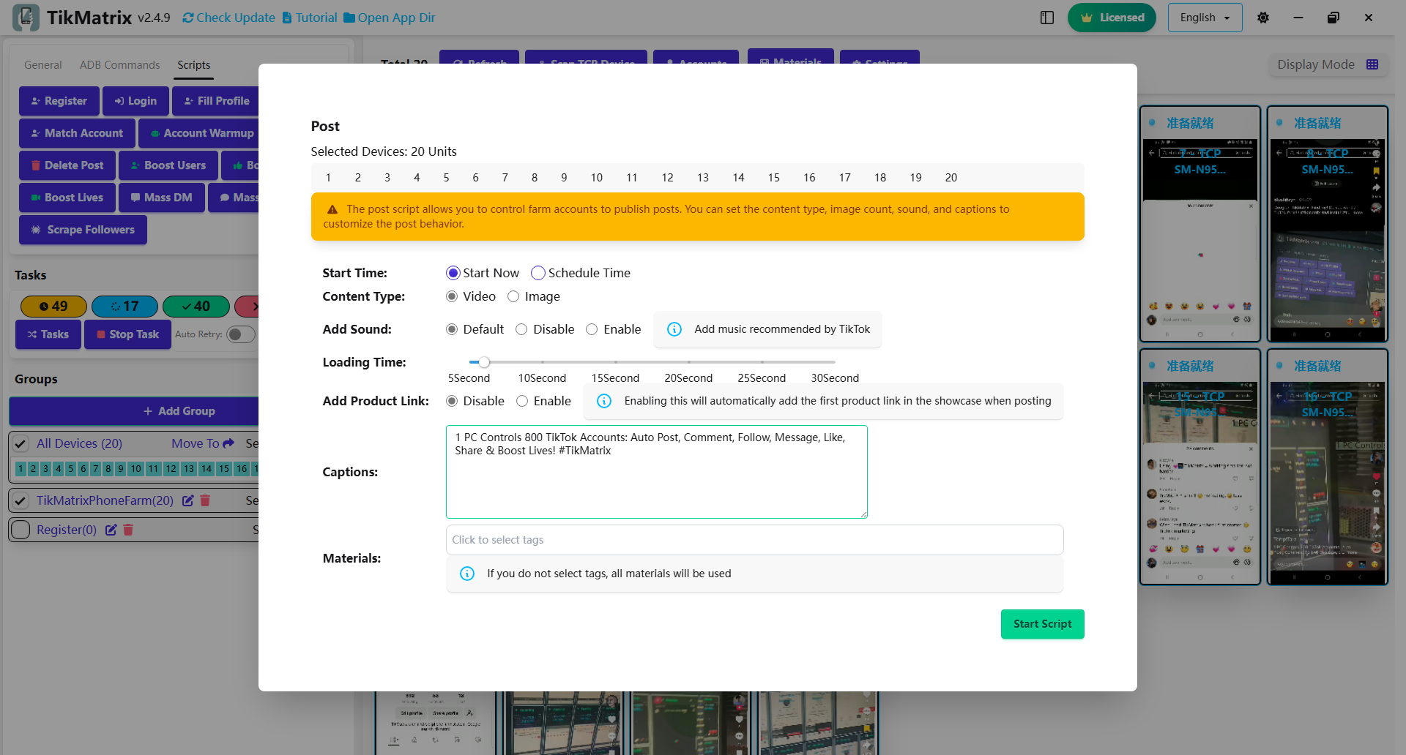Click the Stop Task button
1406x755 pixels.
point(127,334)
